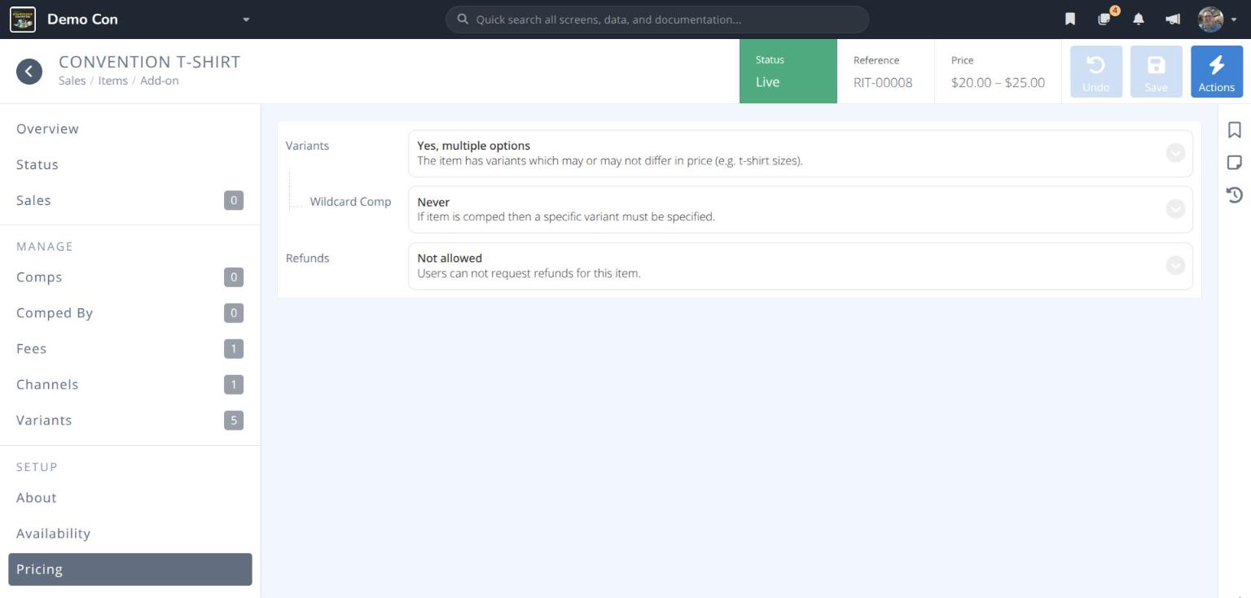The image size is (1251, 598).
Task: Expand the Wildcard Comp dropdown arrow
Action: point(1175,209)
